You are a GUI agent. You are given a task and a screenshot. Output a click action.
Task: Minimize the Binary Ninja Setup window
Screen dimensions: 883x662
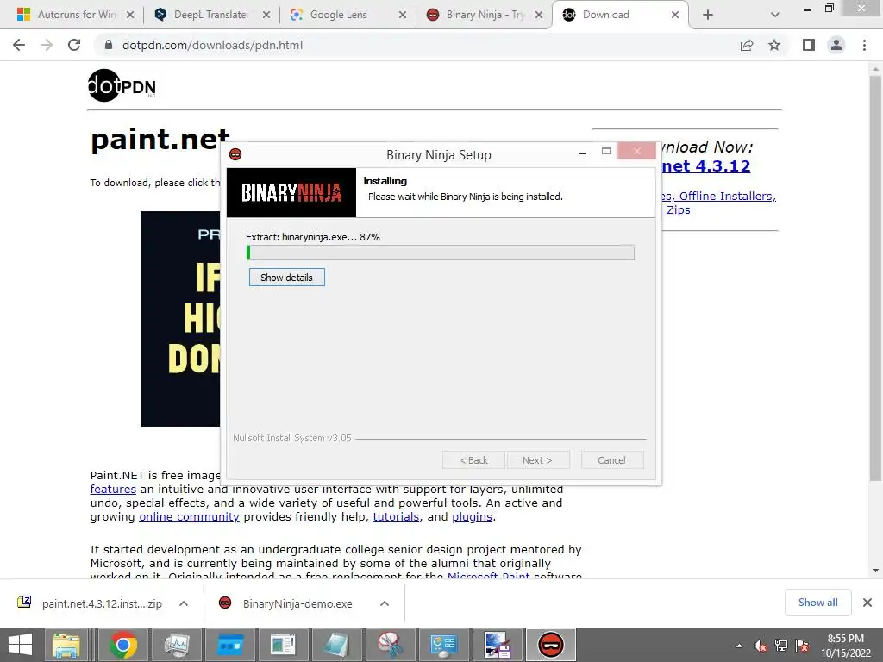(583, 152)
